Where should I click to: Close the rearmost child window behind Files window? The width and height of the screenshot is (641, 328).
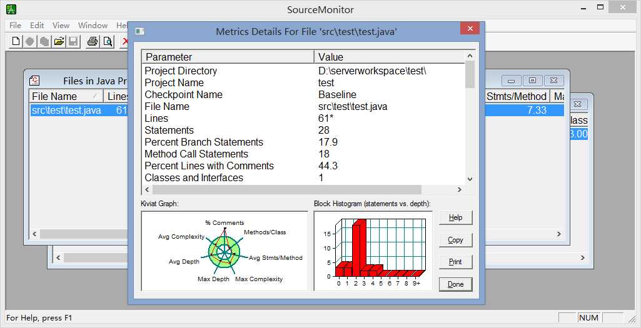577,104
